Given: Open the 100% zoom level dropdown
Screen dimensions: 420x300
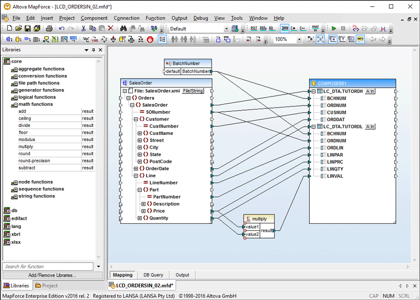Looking at the screenshot, I should pos(299,39).
